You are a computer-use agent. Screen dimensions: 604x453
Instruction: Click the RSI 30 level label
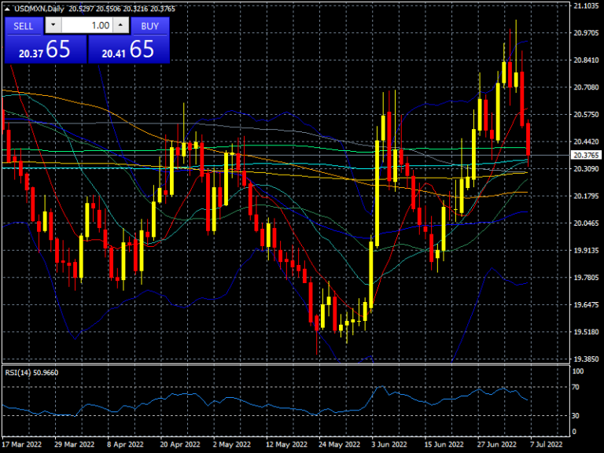(576, 415)
